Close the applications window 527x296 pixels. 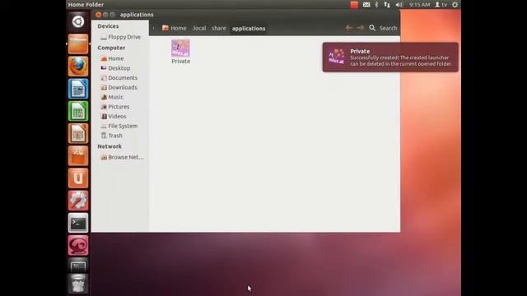tap(98, 15)
